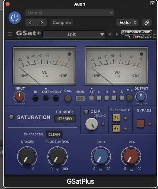
Task: Toggle the red BYPASS button
Action: [x=141, y=123]
